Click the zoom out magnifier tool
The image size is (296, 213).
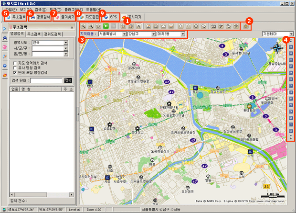coord(90,26)
